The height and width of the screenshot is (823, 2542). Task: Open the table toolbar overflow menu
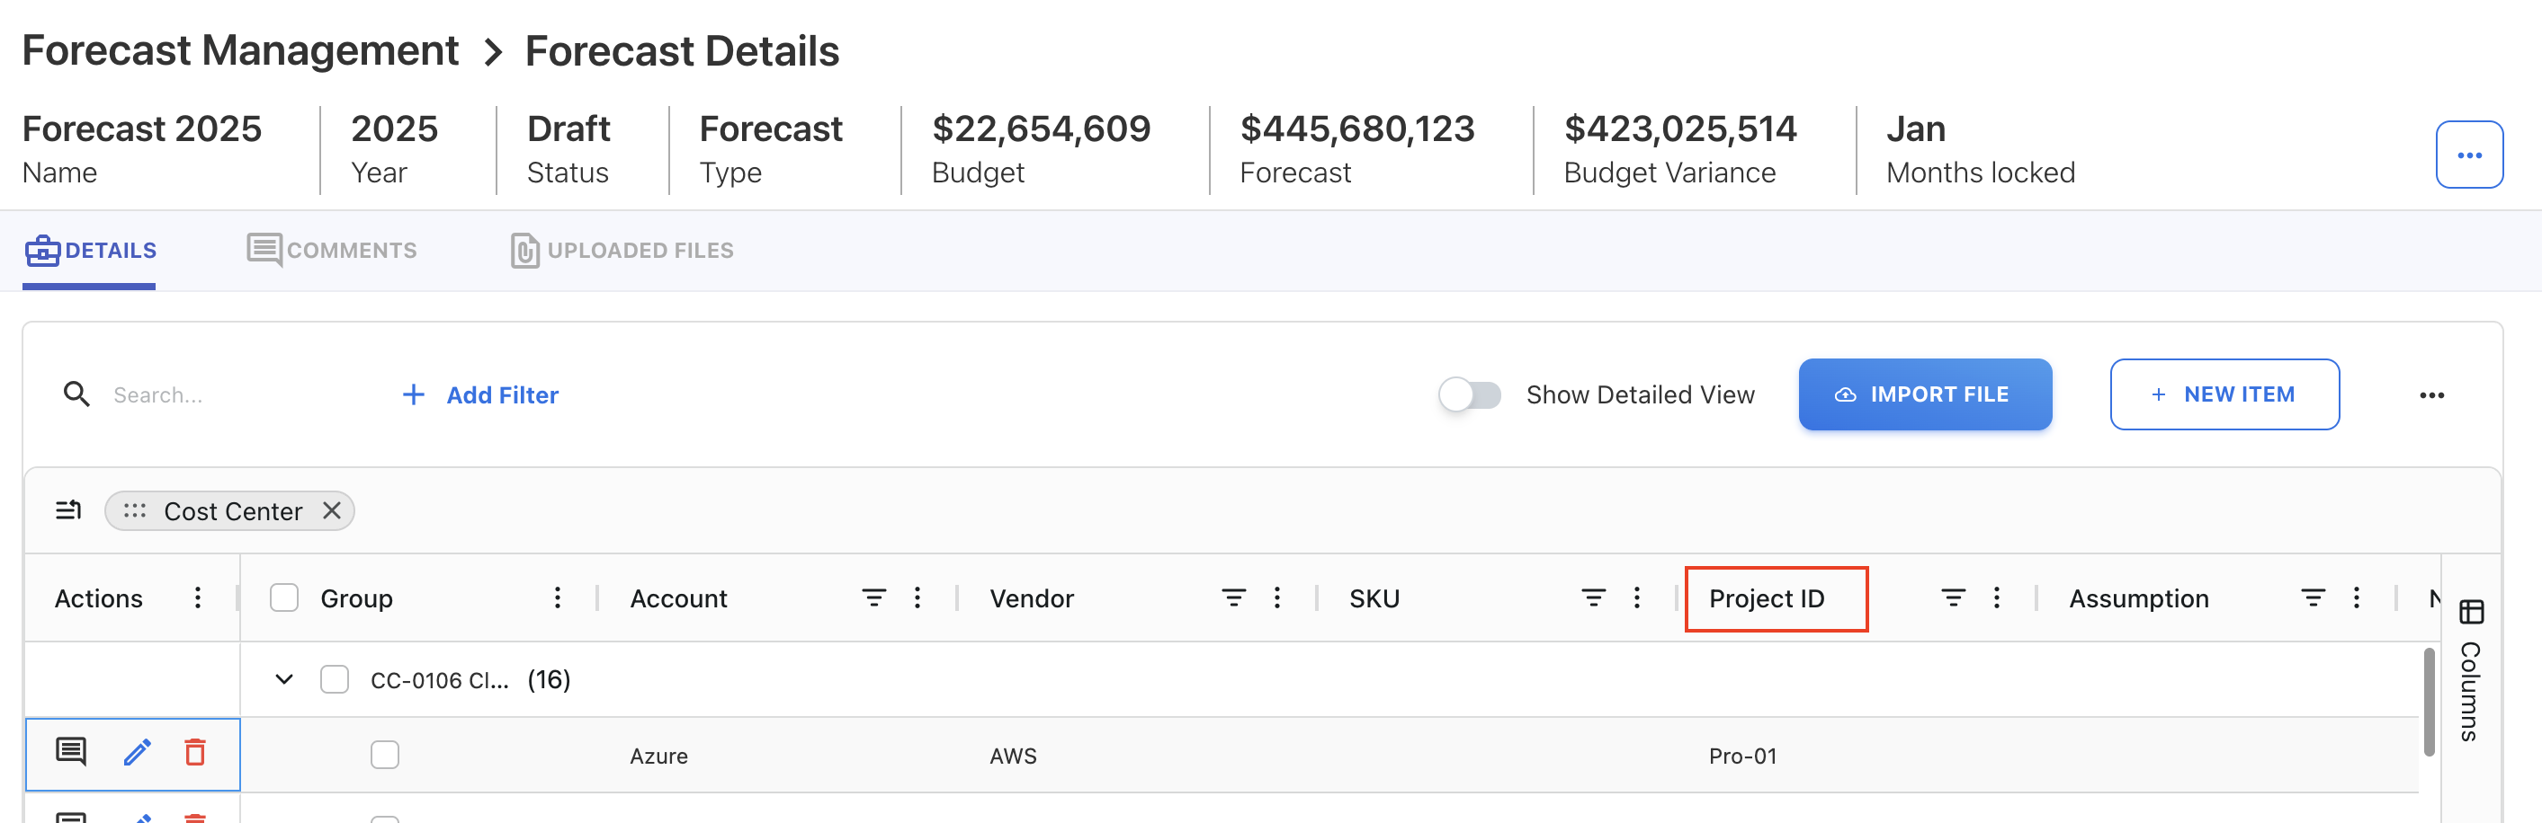[2431, 395]
